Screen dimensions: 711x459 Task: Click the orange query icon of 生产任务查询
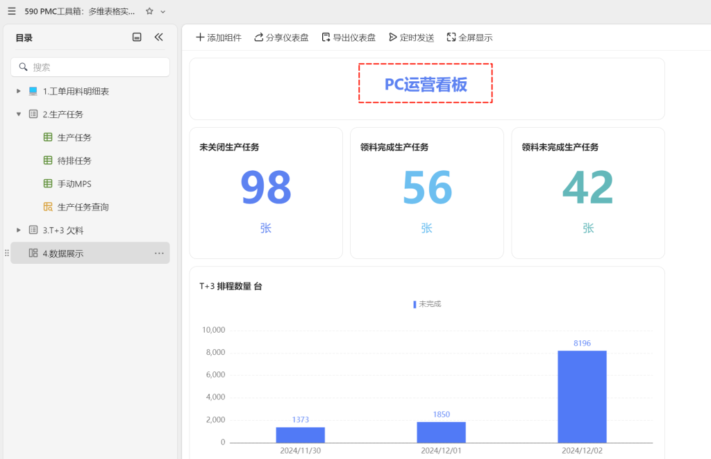[48, 206]
